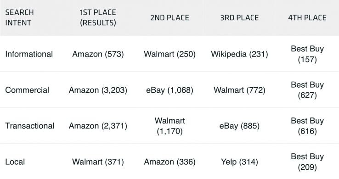Click the Amazon (573) cell
The image size is (339, 179).
click(x=98, y=54)
